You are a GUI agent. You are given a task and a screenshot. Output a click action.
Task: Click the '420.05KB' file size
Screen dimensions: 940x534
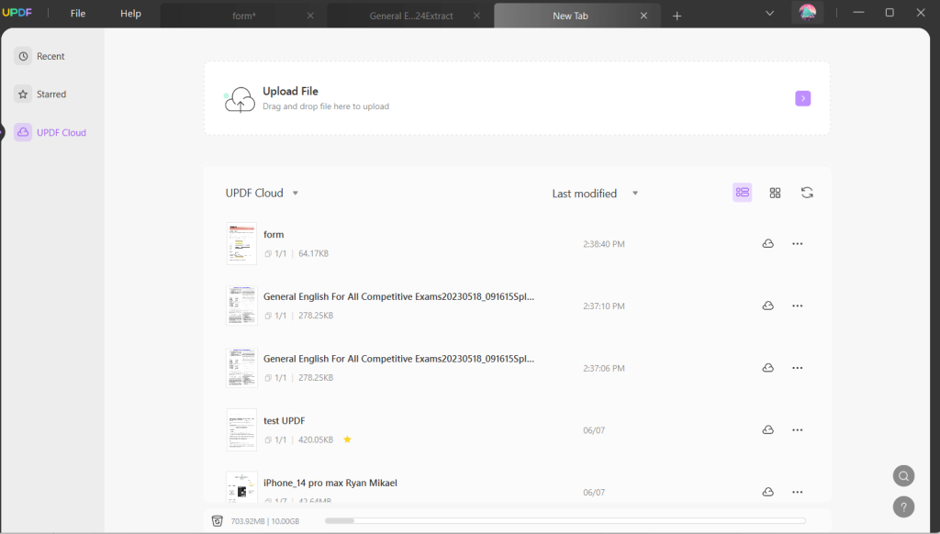316,439
